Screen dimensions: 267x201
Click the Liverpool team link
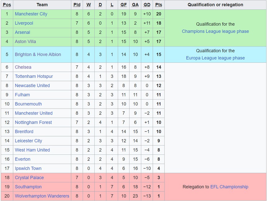[24, 23]
